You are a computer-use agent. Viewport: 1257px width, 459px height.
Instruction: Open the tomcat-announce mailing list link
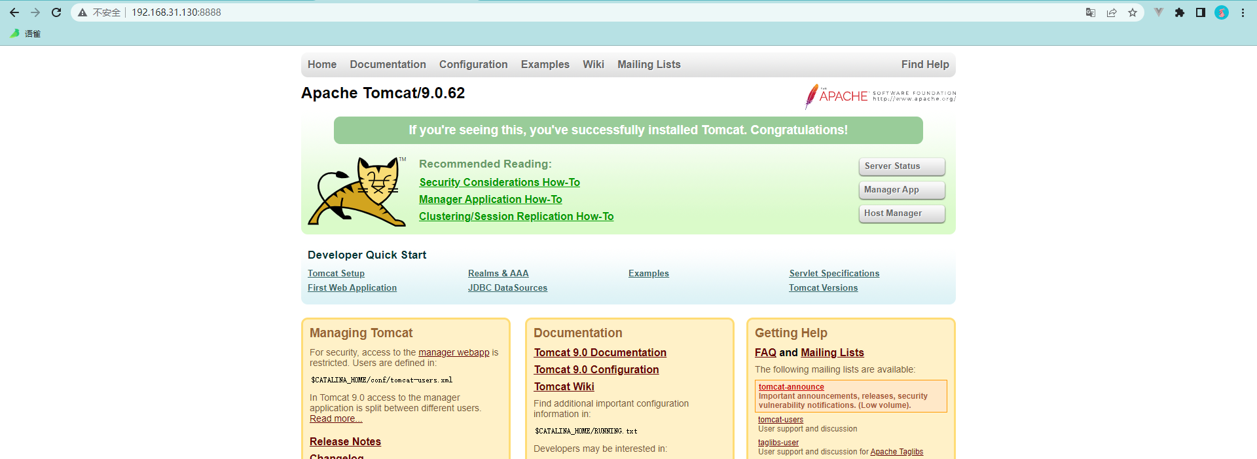click(x=792, y=387)
